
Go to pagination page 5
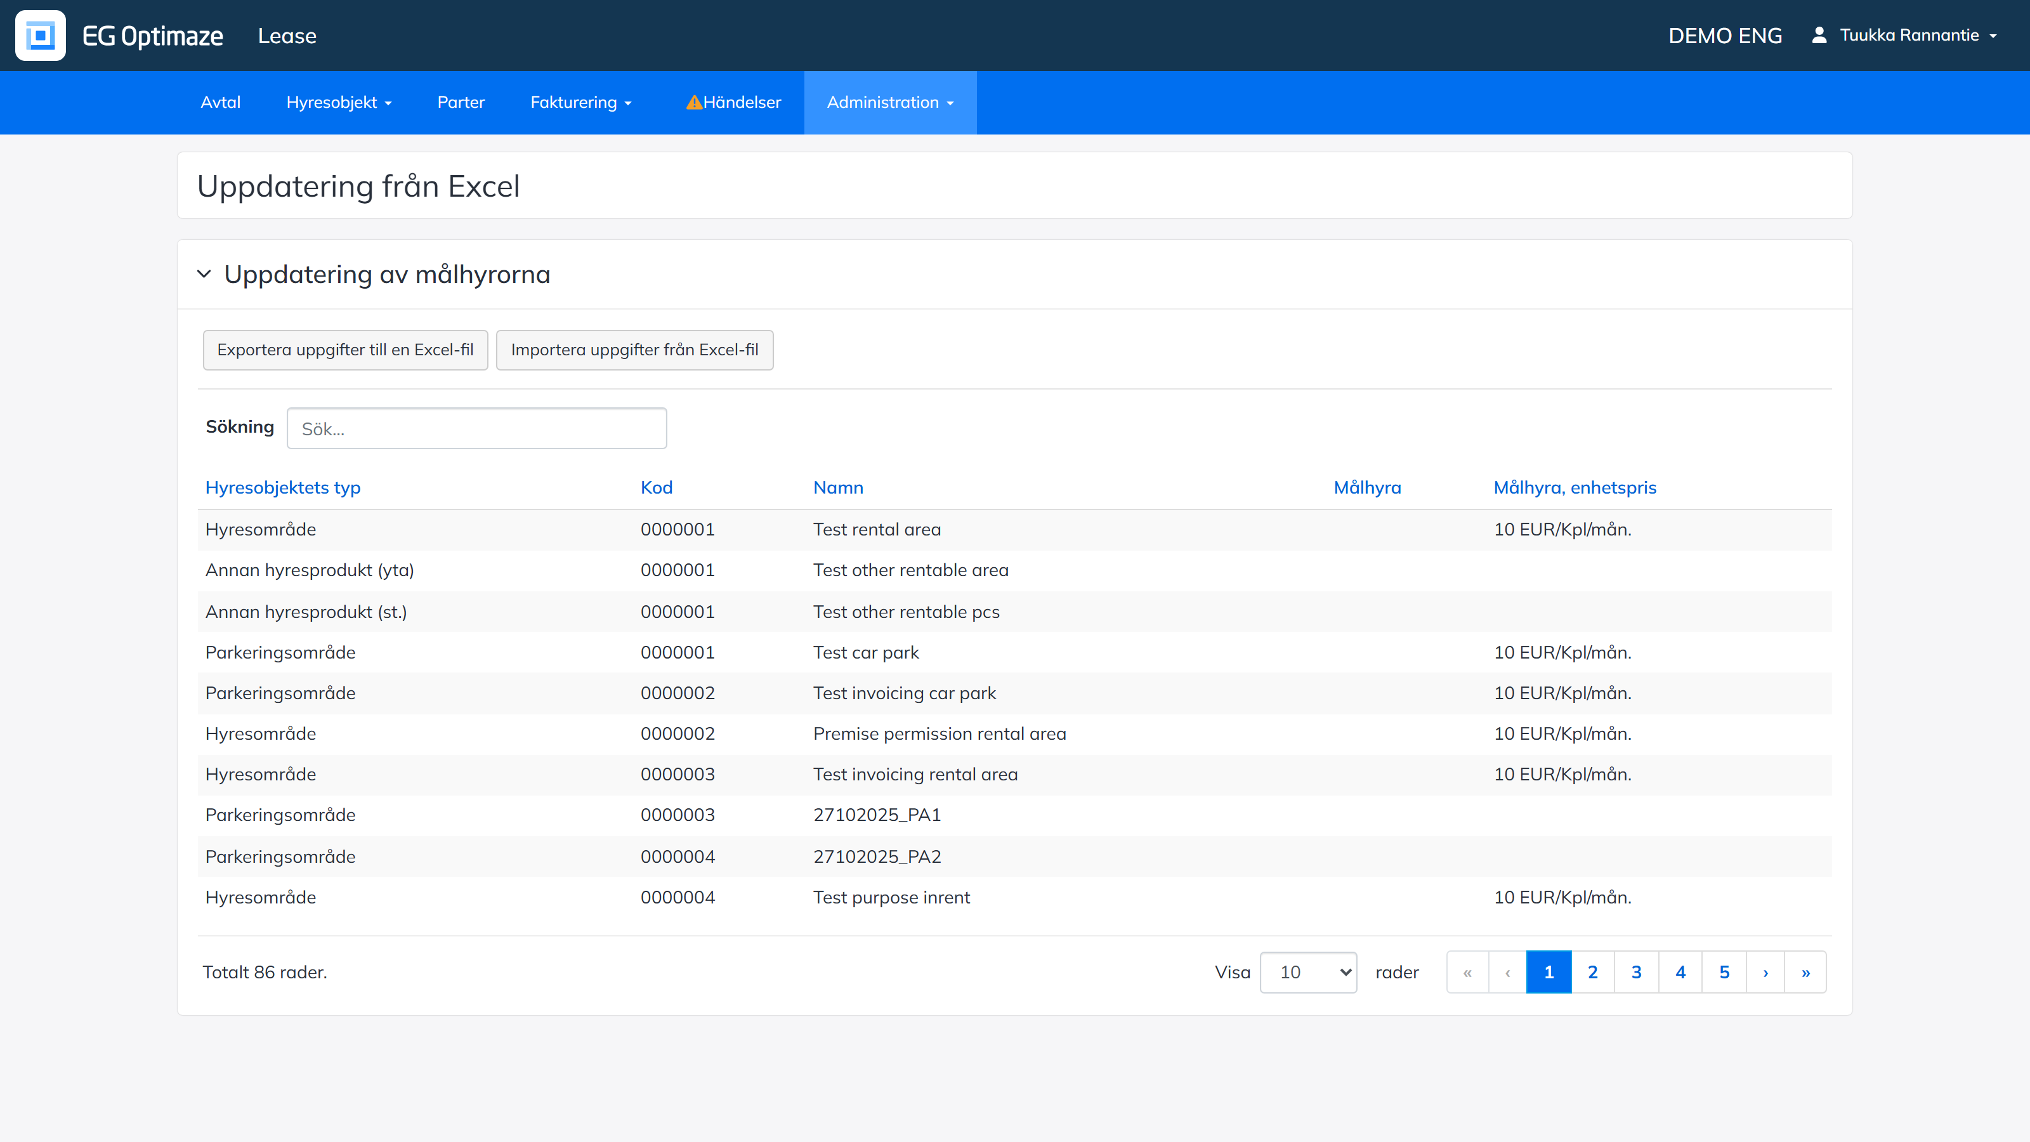point(1724,972)
